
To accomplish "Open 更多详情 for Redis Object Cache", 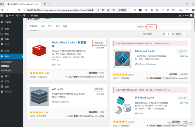I will 100,48.
